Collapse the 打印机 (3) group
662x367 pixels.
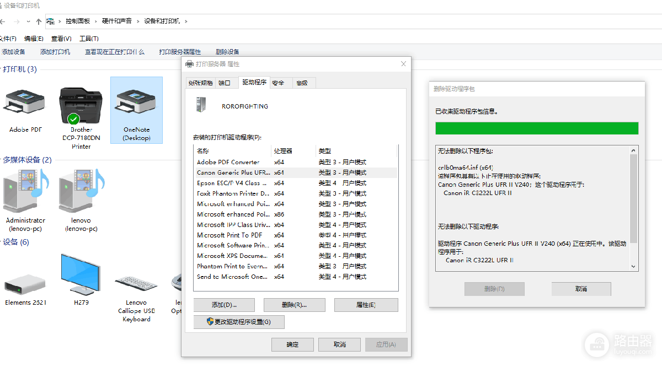point(2,69)
